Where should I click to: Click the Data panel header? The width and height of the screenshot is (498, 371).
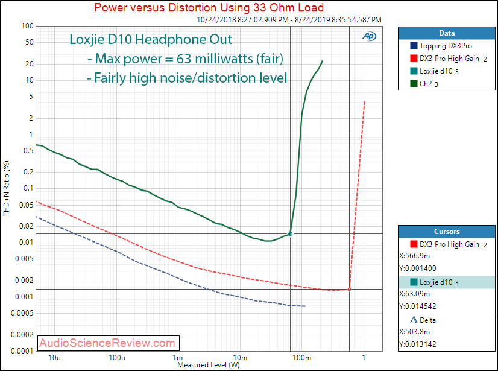447,33
